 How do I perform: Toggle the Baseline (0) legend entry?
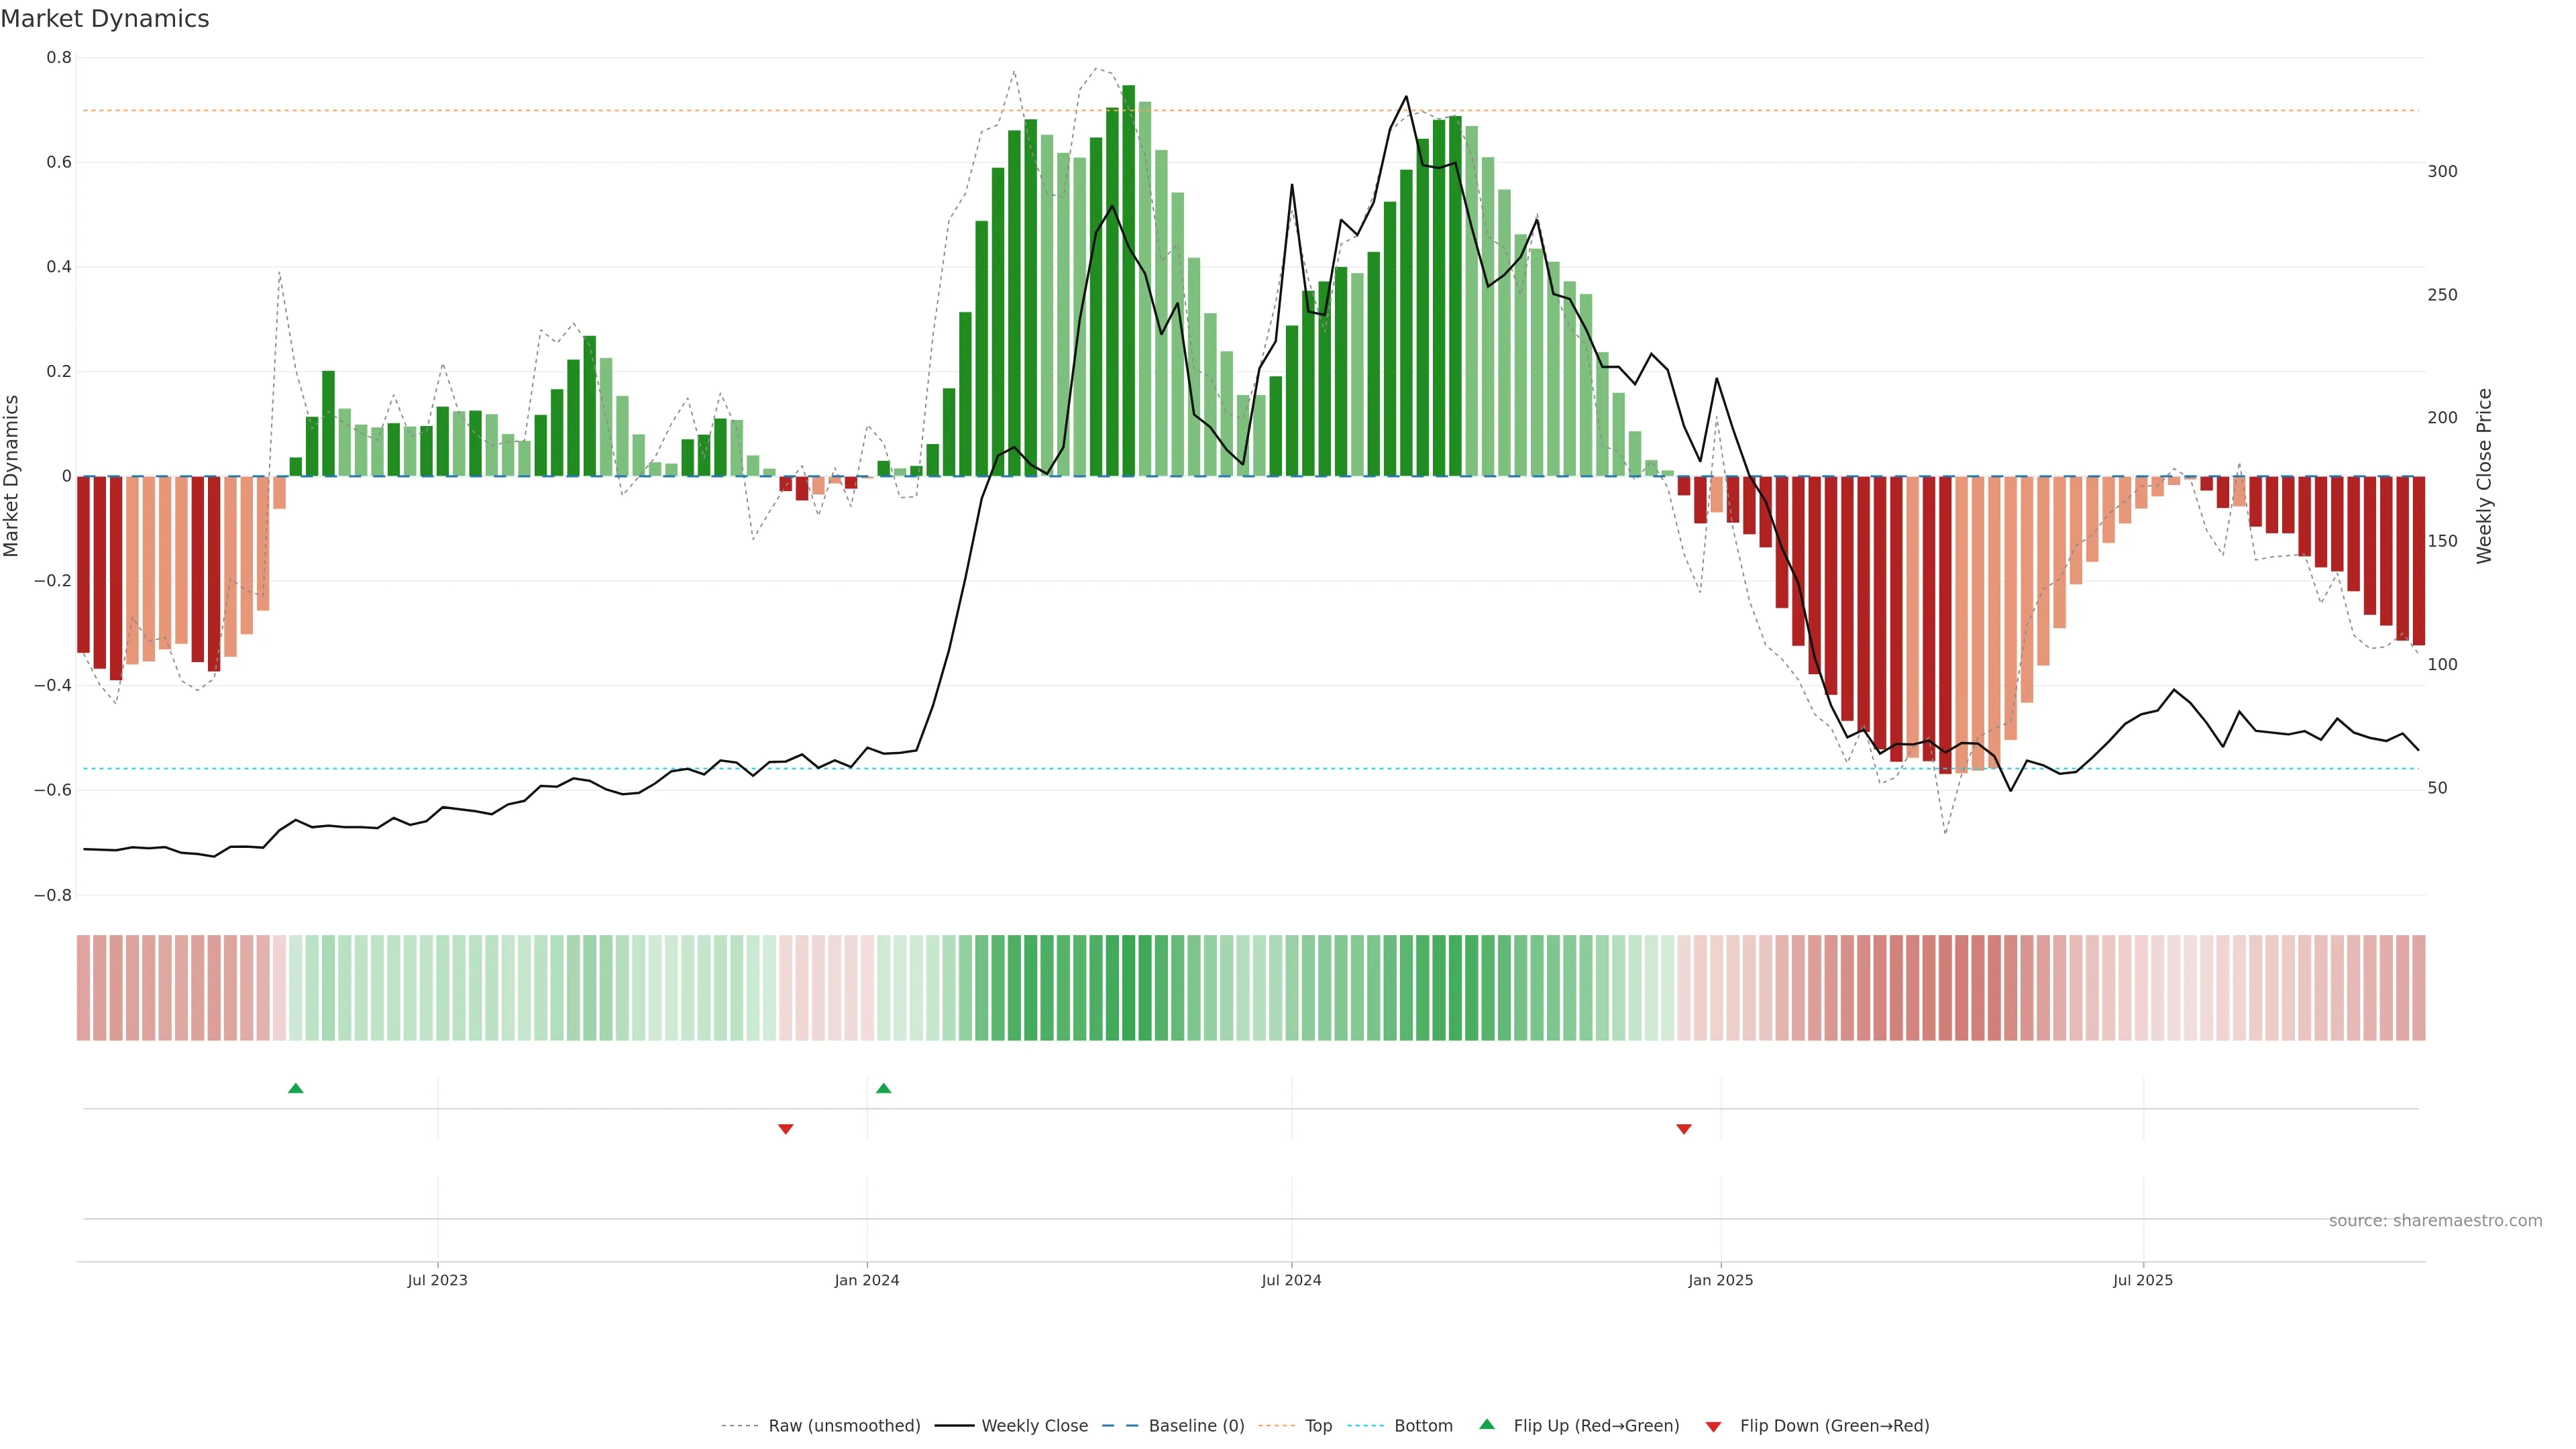pyautogui.click(x=1196, y=1426)
